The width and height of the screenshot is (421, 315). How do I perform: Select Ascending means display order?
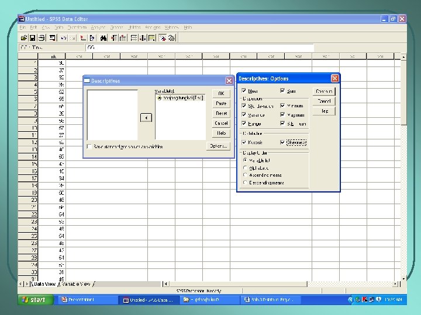click(x=244, y=175)
